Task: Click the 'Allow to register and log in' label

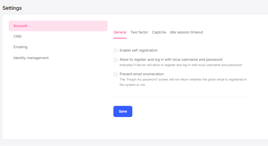Action: point(171,60)
